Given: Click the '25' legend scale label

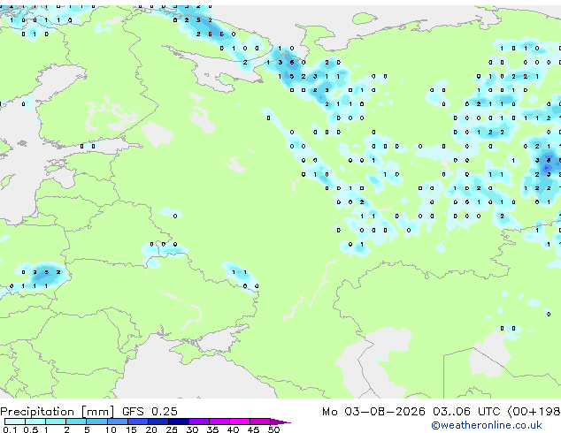Looking at the screenshot, I should 172,429.
